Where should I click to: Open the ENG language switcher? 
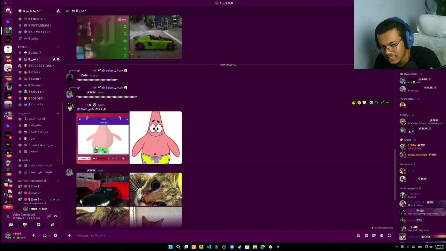coord(420,247)
